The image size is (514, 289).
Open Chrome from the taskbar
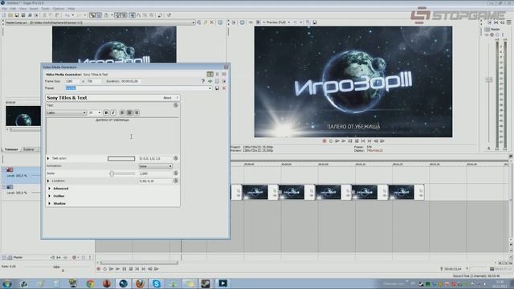pos(90,283)
